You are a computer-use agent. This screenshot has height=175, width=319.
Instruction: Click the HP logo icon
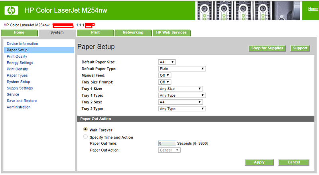coord(12,10)
